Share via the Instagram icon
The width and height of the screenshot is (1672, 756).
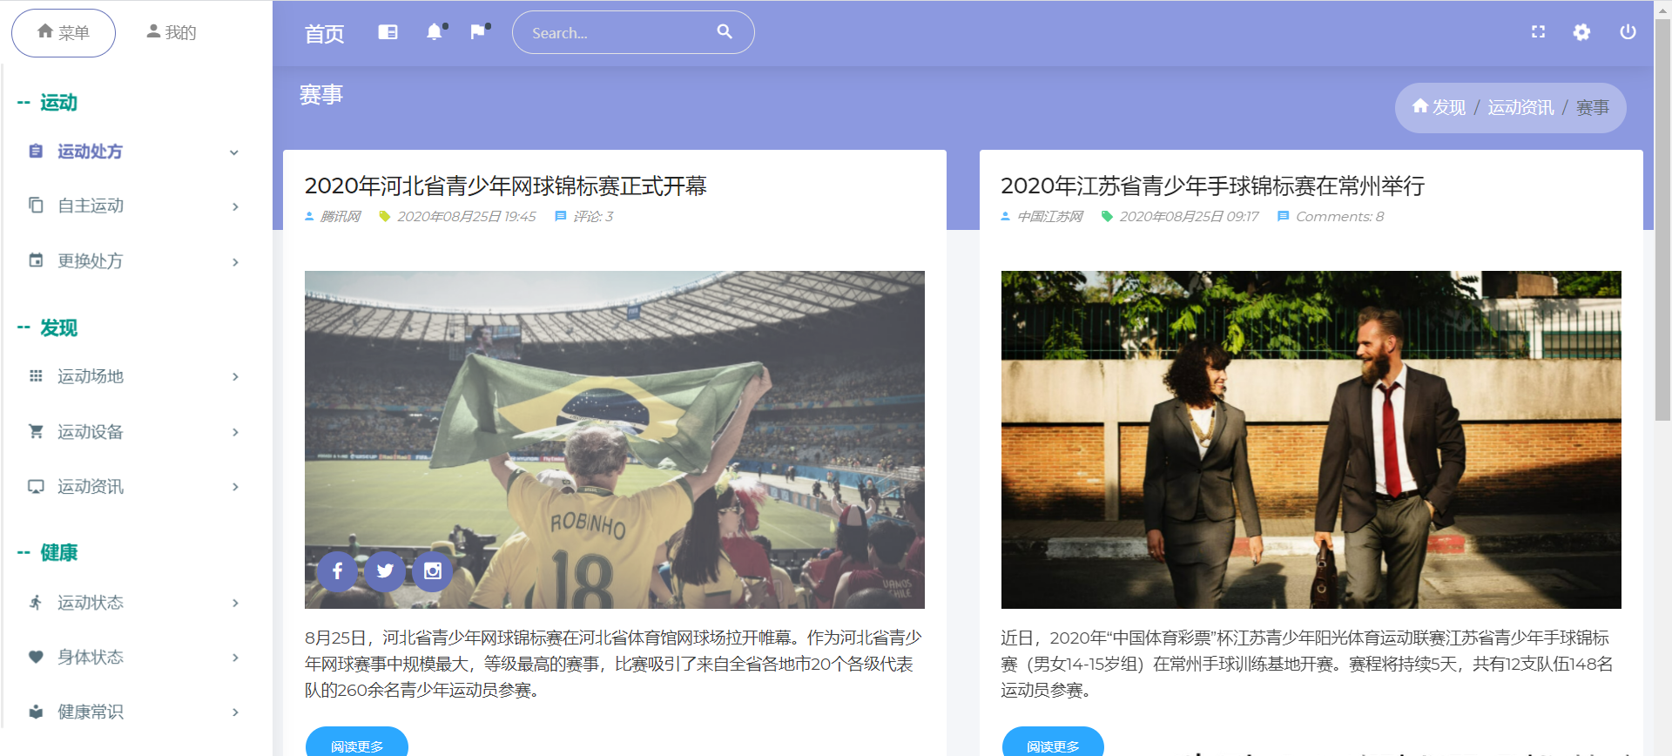coord(433,571)
